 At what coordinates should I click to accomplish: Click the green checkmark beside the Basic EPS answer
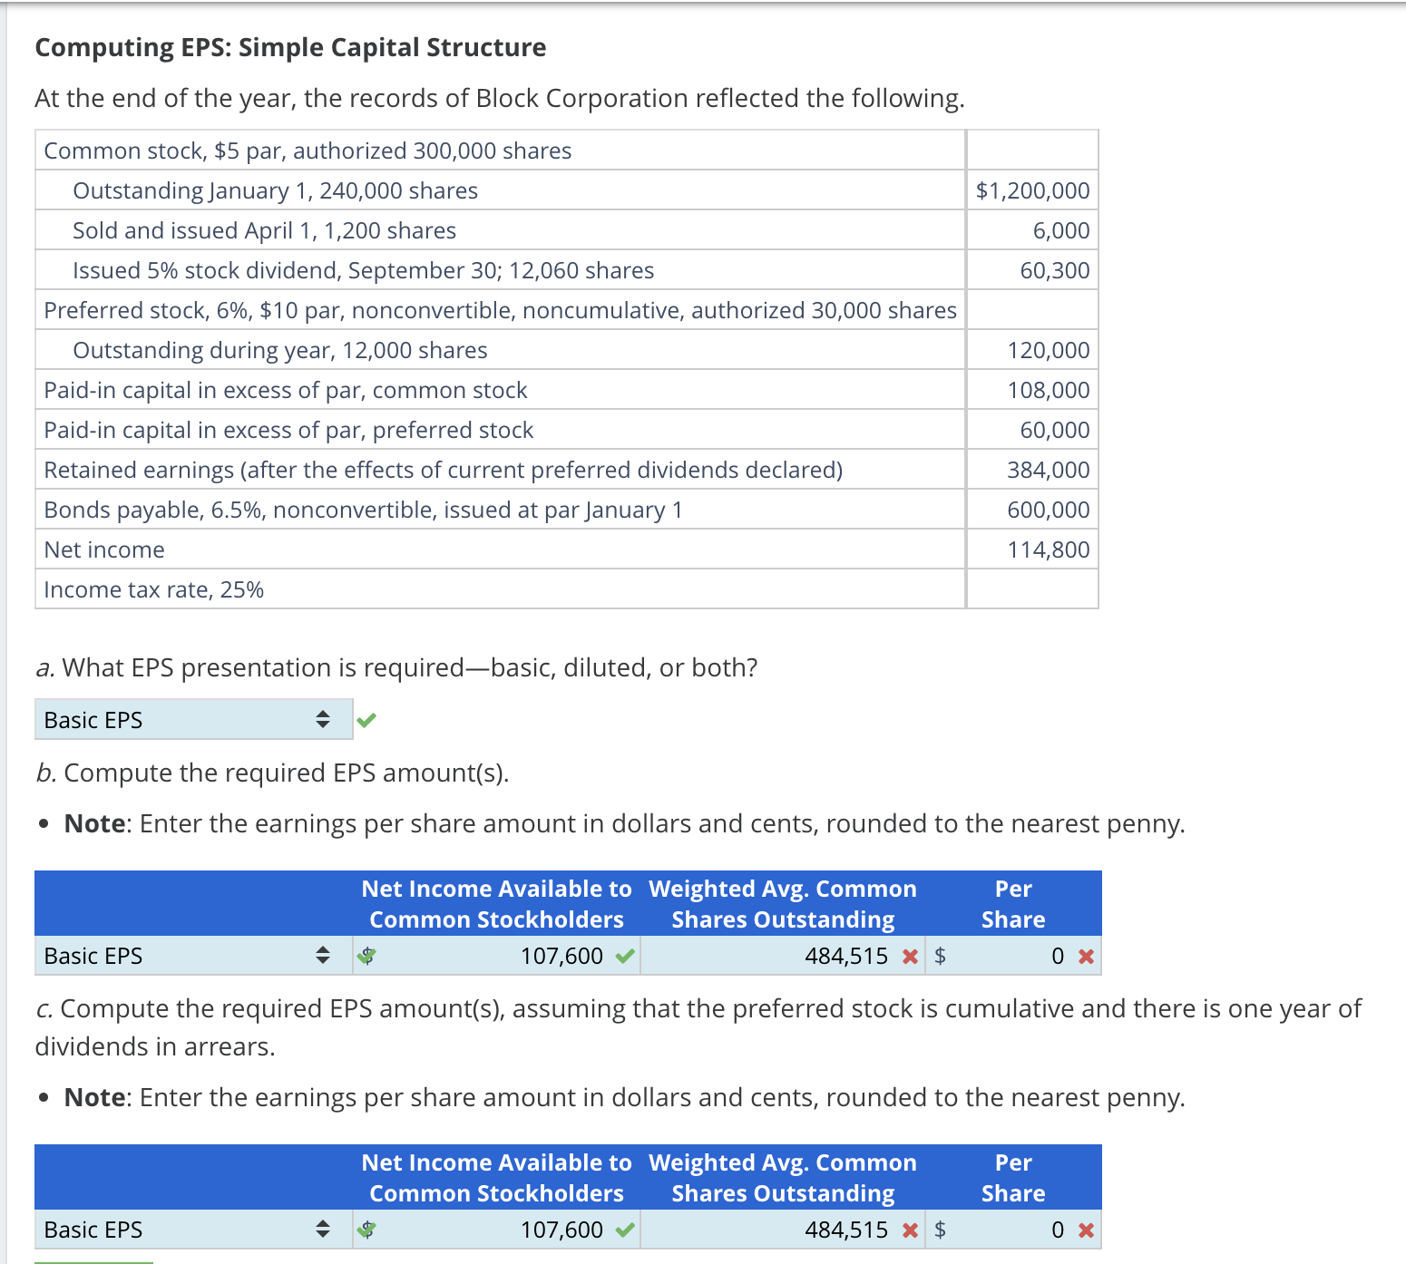coord(366,719)
